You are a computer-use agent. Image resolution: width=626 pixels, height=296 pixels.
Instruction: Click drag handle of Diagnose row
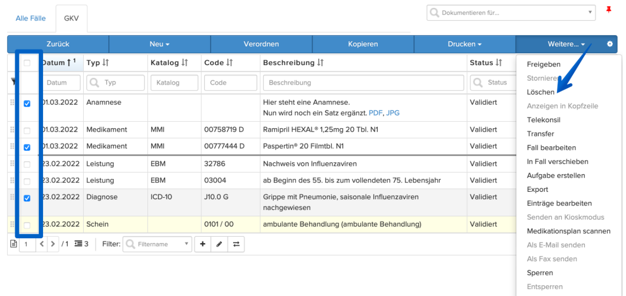(12, 197)
